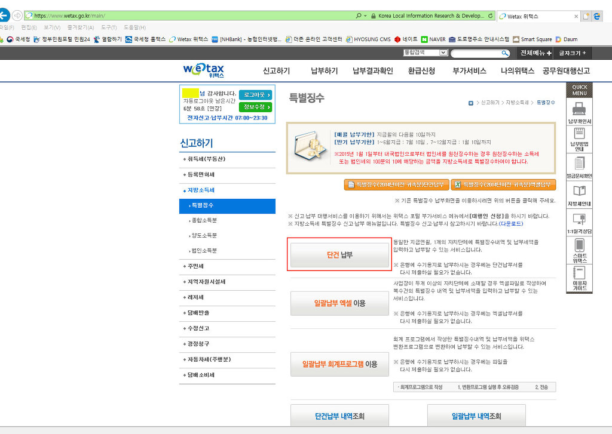Click into the site search input field

[475, 53]
